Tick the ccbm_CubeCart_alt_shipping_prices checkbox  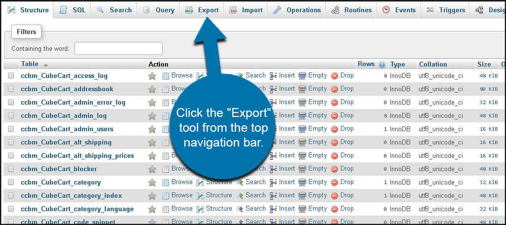coord(11,155)
